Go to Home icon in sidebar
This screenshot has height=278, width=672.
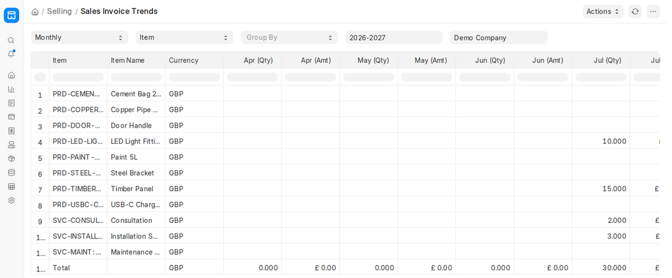click(x=11, y=75)
